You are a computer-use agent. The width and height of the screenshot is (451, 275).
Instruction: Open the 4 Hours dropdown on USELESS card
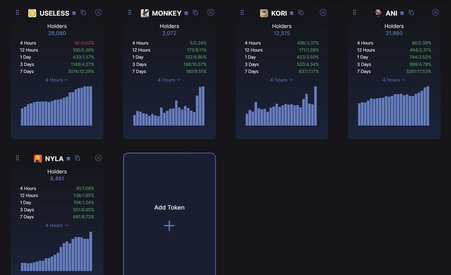56,80
